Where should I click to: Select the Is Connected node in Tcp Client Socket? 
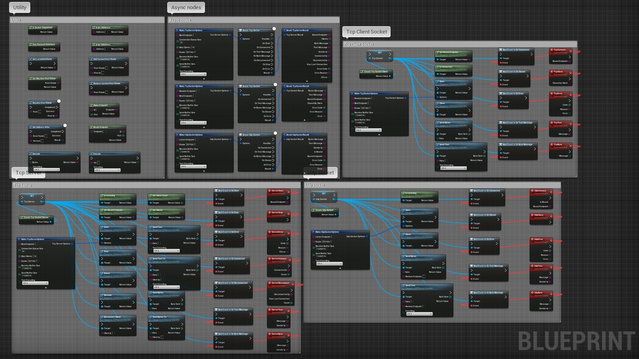(x=453, y=70)
